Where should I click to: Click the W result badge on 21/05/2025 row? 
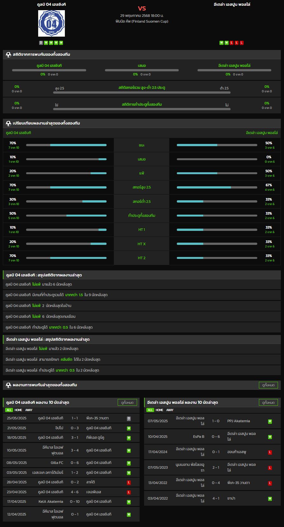point(129,428)
